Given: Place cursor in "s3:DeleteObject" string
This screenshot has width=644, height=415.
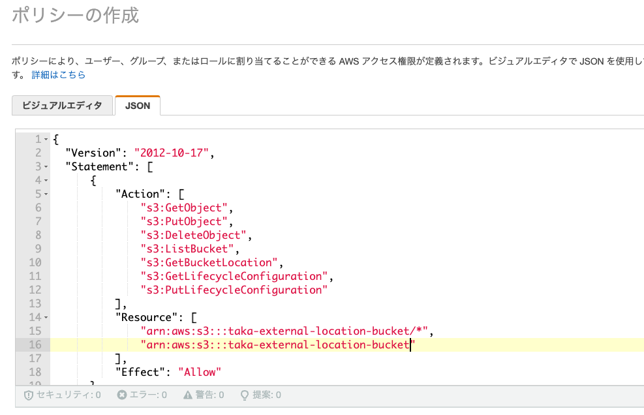Looking at the screenshot, I should click(193, 235).
